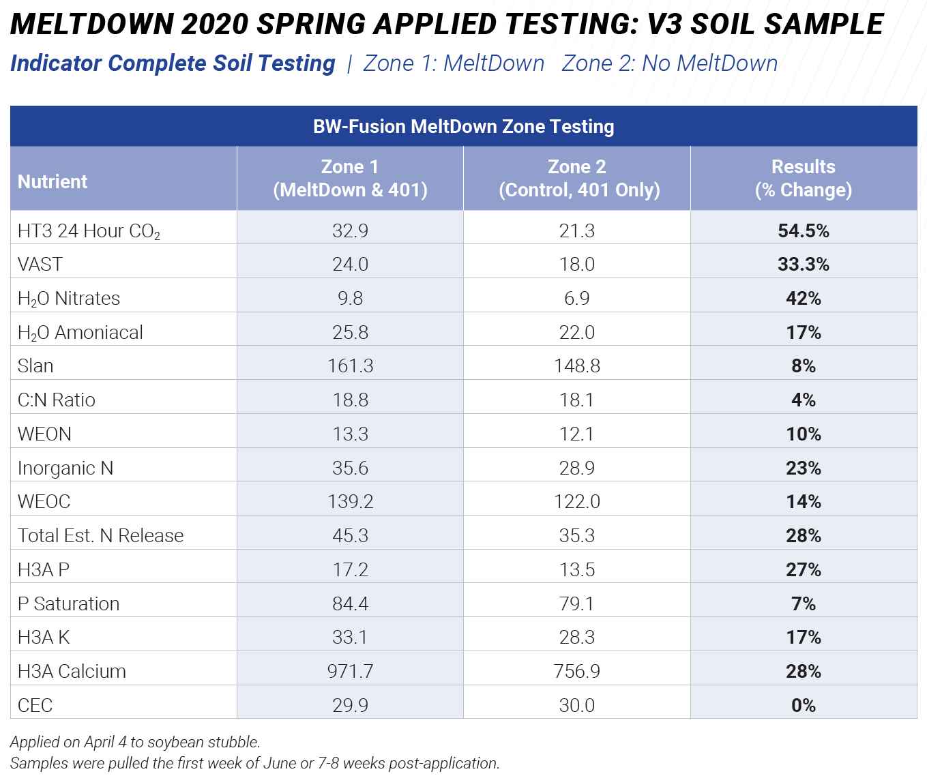Image resolution: width=927 pixels, height=776 pixels.
Task: Select the C:N Ratio row label
Action: point(57,400)
